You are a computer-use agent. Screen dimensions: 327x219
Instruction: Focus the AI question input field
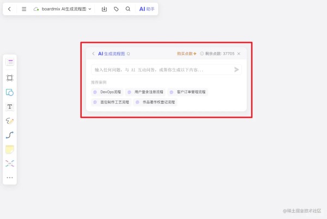(x=166, y=70)
